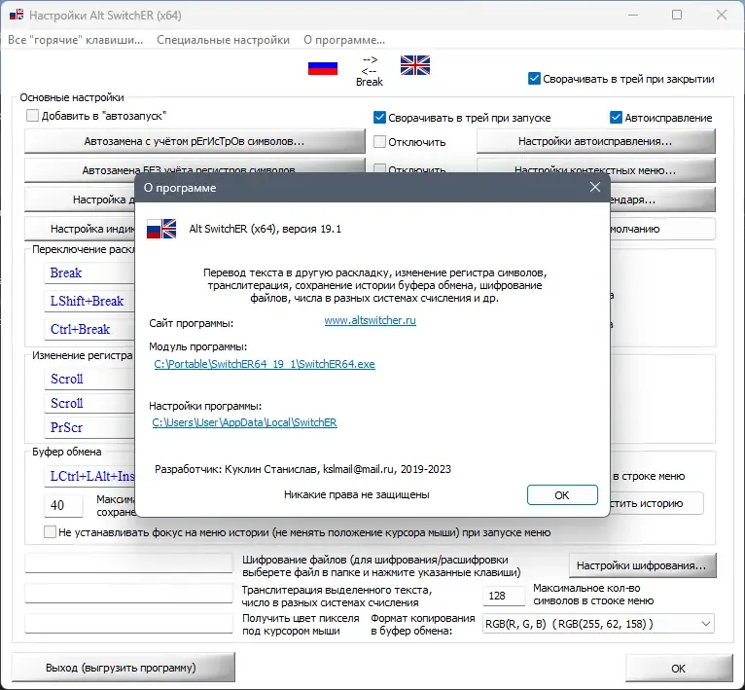Viewport: 745px width, 690px height.
Task: Toggle Сворачивать в трей при запуске checkbox
Action: click(x=379, y=117)
